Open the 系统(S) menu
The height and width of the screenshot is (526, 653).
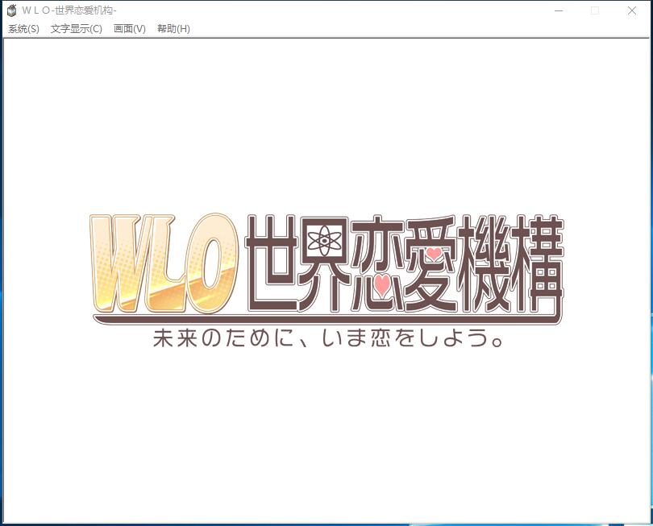tap(23, 29)
